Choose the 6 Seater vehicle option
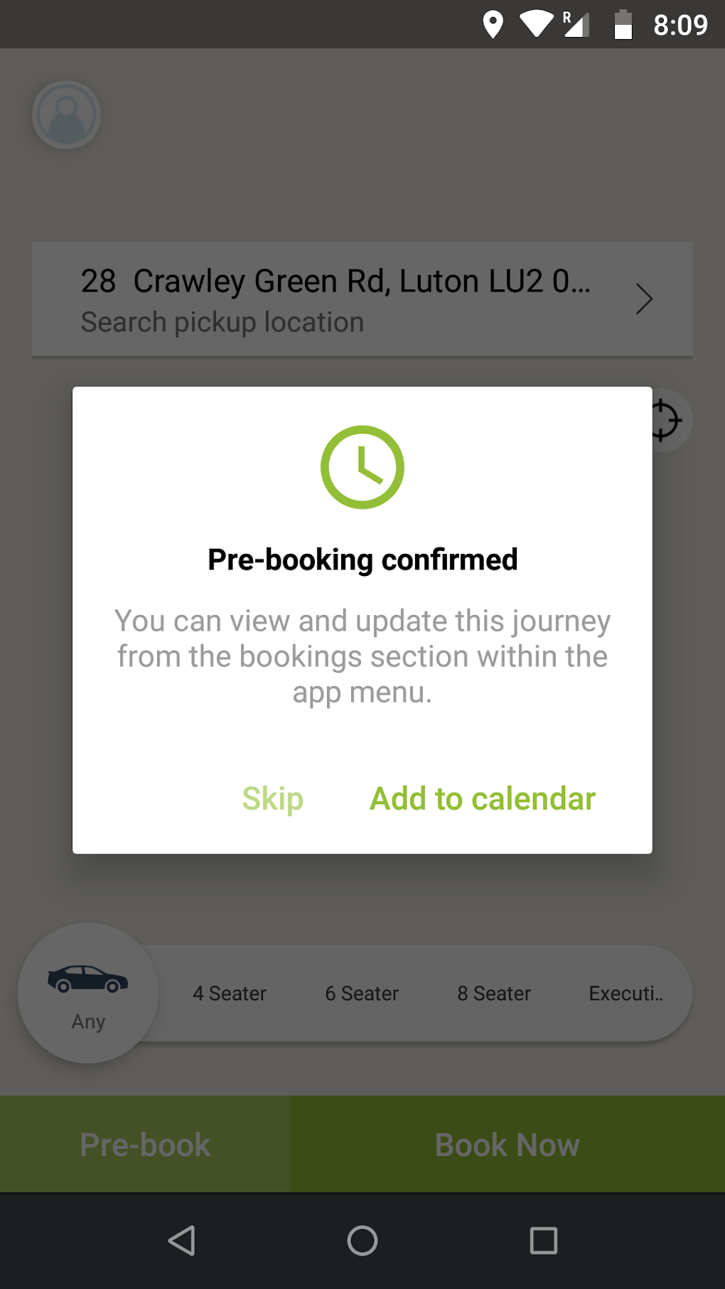 click(x=362, y=993)
